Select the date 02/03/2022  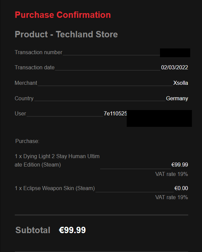174,68
